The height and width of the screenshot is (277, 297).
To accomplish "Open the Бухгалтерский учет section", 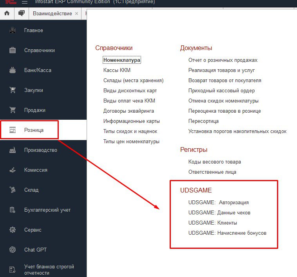I will point(47,210).
